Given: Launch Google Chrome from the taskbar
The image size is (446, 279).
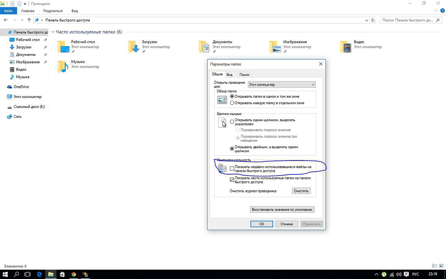Looking at the screenshot, I should (74, 274).
